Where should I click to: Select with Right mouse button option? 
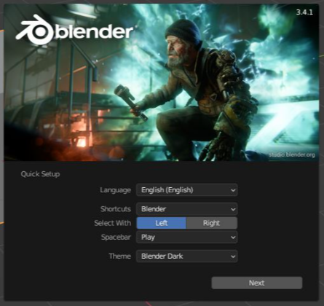click(212, 223)
